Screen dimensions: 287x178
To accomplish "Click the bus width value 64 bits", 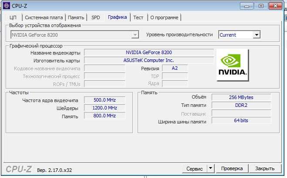I will coord(241,120).
